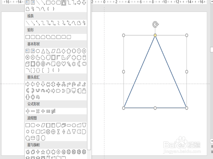This screenshot has height=159, width=213.
Task: Choose the 5-point star shape
Action: coord(43,152)
